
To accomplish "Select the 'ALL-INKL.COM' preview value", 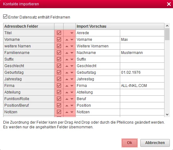I will point(142,86).
